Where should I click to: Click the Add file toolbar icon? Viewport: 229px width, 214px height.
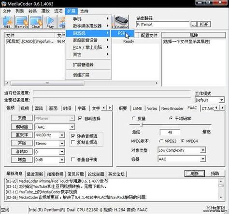point(7,22)
